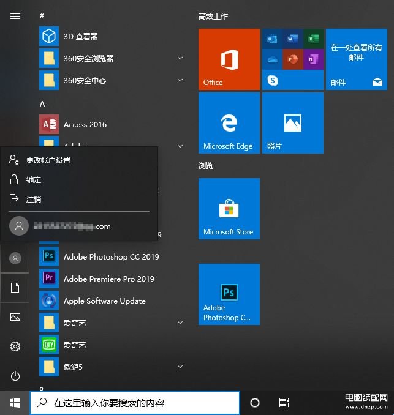Expand the 爱奇艺 folder chevron
Screen dimensions: 394x415
point(180,323)
